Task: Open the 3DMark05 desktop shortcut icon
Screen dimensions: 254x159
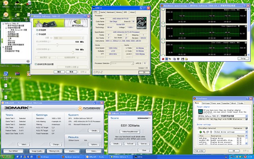Action: click(6, 16)
